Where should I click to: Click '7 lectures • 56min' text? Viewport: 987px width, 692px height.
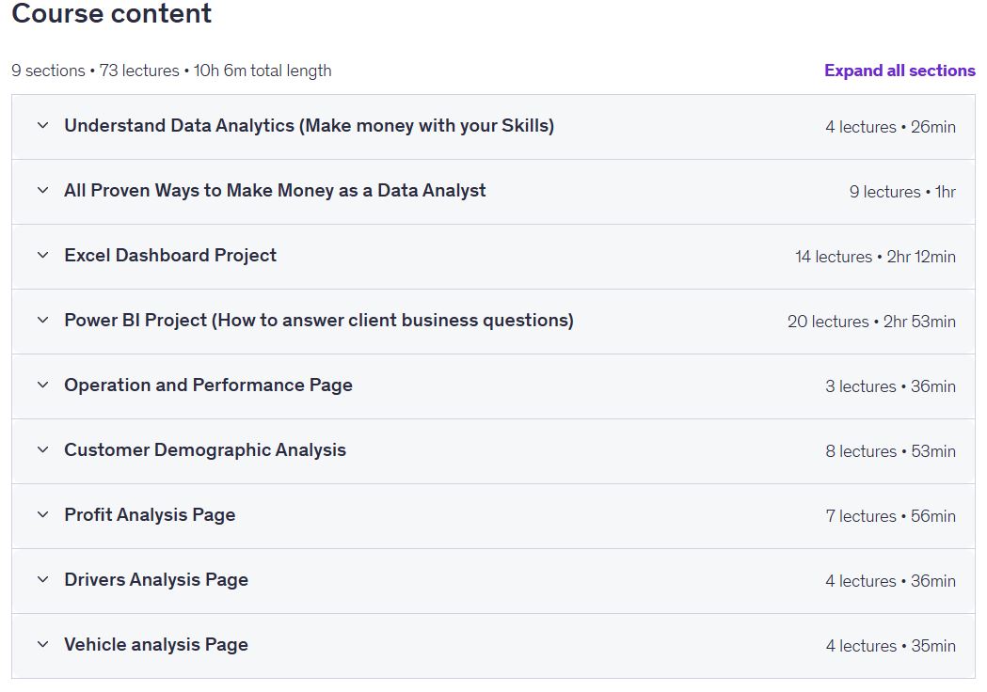point(891,516)
